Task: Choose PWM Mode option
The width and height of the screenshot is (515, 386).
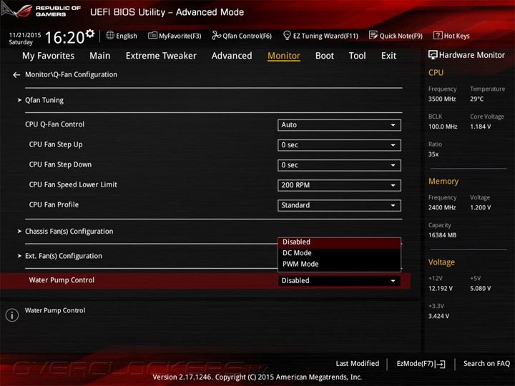Action: (x=339, y=264)
